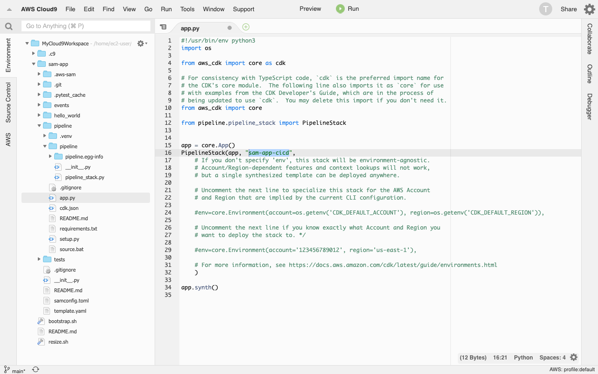Click the AWS: profile:default status item
The height and width of the screenshot is (374, 598).
tap(572, 370)
